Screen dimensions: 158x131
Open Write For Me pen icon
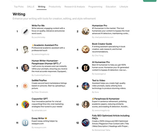pos(25,31)
